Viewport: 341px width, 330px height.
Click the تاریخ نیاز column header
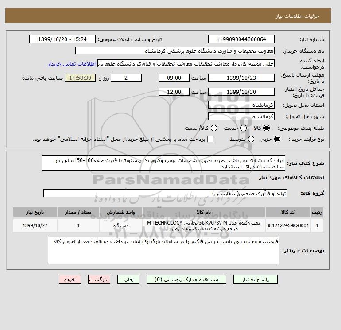(x=35, y=212)
